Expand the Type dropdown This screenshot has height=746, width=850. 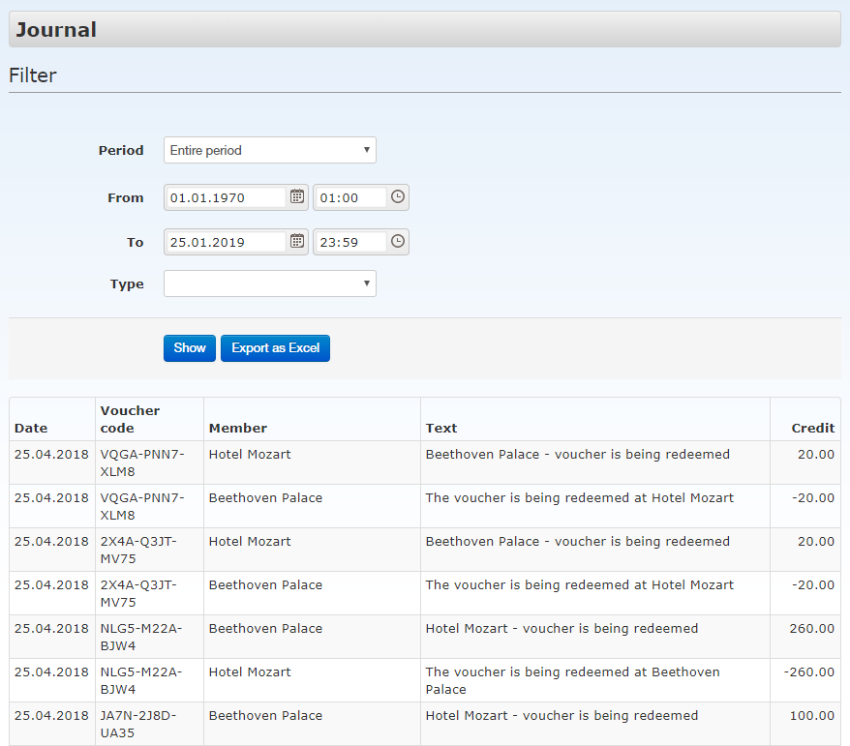(x=270, y=283)
